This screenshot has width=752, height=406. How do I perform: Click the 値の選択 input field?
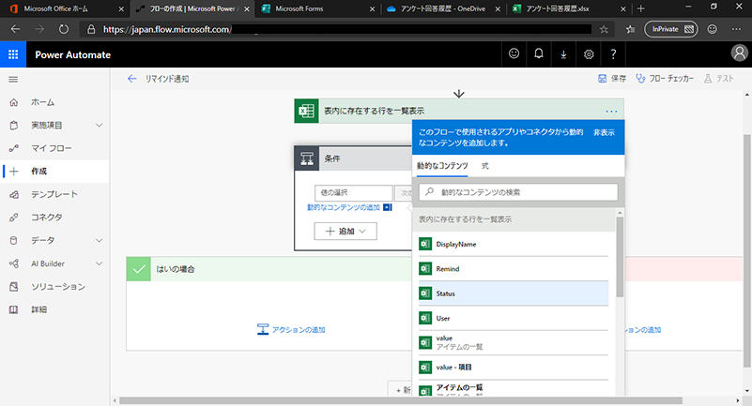pos(353,192)
